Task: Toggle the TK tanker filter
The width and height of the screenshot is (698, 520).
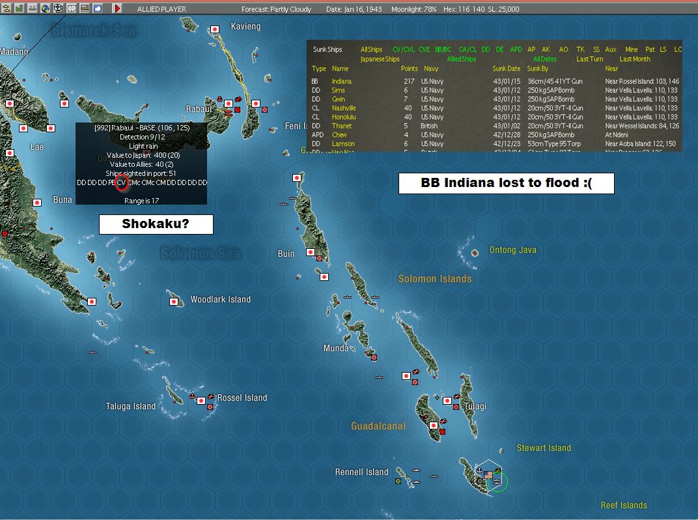Action: 581,50
